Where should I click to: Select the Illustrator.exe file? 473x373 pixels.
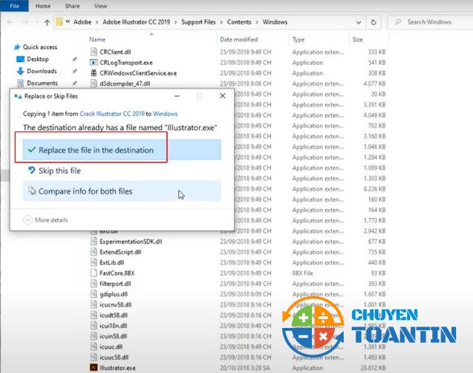(x=118, y=368)
